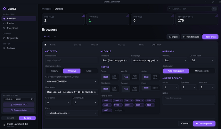Click Workspace in the breadcrumb

pos(46,9)
